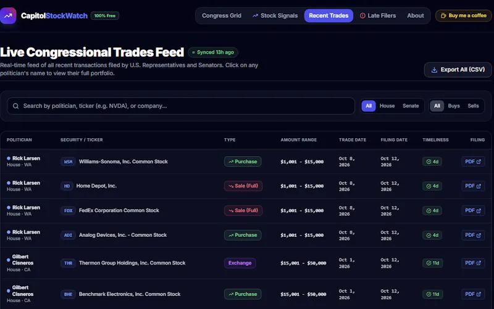Open PDF filing for Benchmark Electronics trade

[x=473, y=294]
